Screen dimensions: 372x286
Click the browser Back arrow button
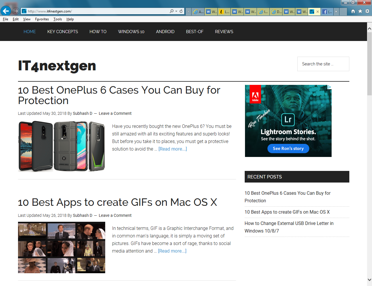(6, 11)
